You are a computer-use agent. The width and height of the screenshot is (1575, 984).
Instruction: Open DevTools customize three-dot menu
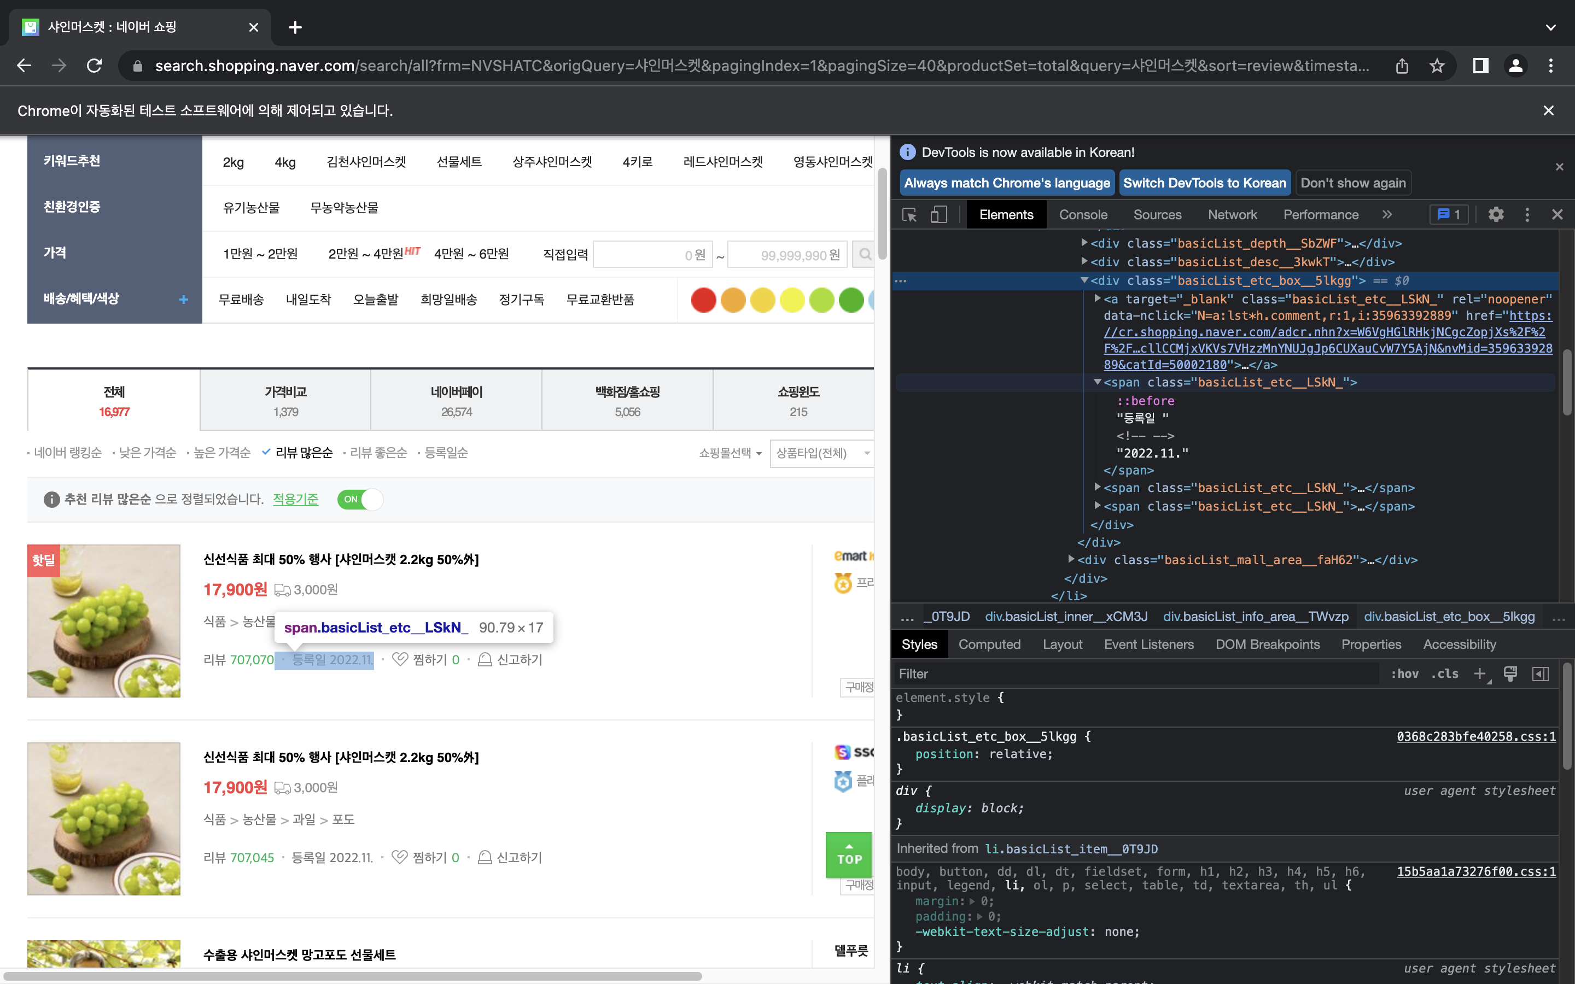click(x=1527, y=215)
